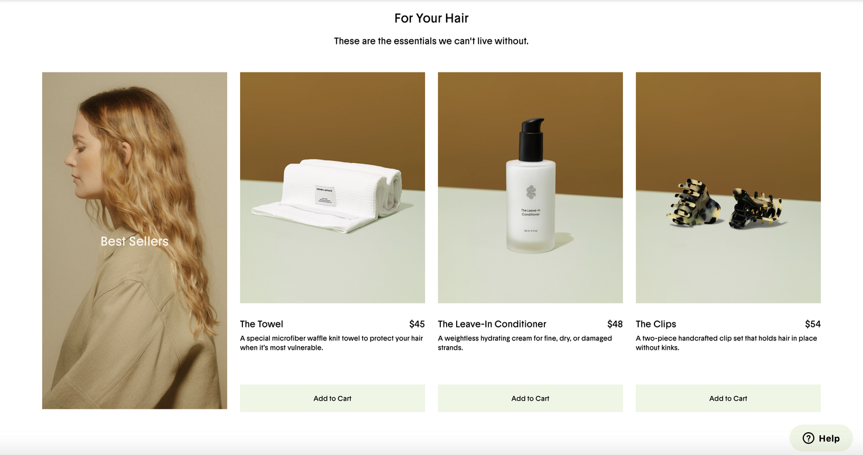Click the two-piece handcrafted clip set description
The width and height of the screenshot is (863, 455).
tap(727, 343)
